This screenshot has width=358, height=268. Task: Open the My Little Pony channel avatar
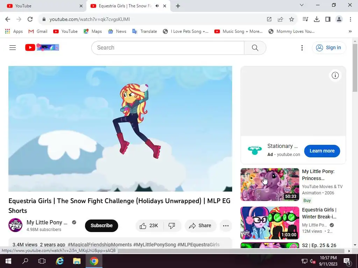click(x=15, y=225)
